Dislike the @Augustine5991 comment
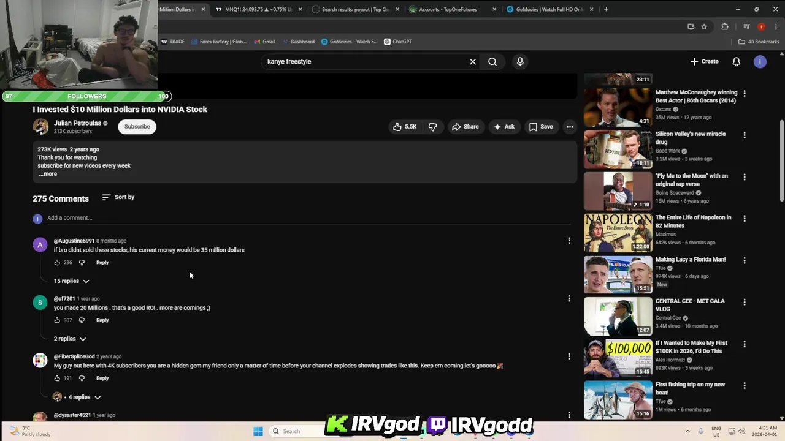The height and width of the screenshot is (441, 785). click(x=82, y=263)
